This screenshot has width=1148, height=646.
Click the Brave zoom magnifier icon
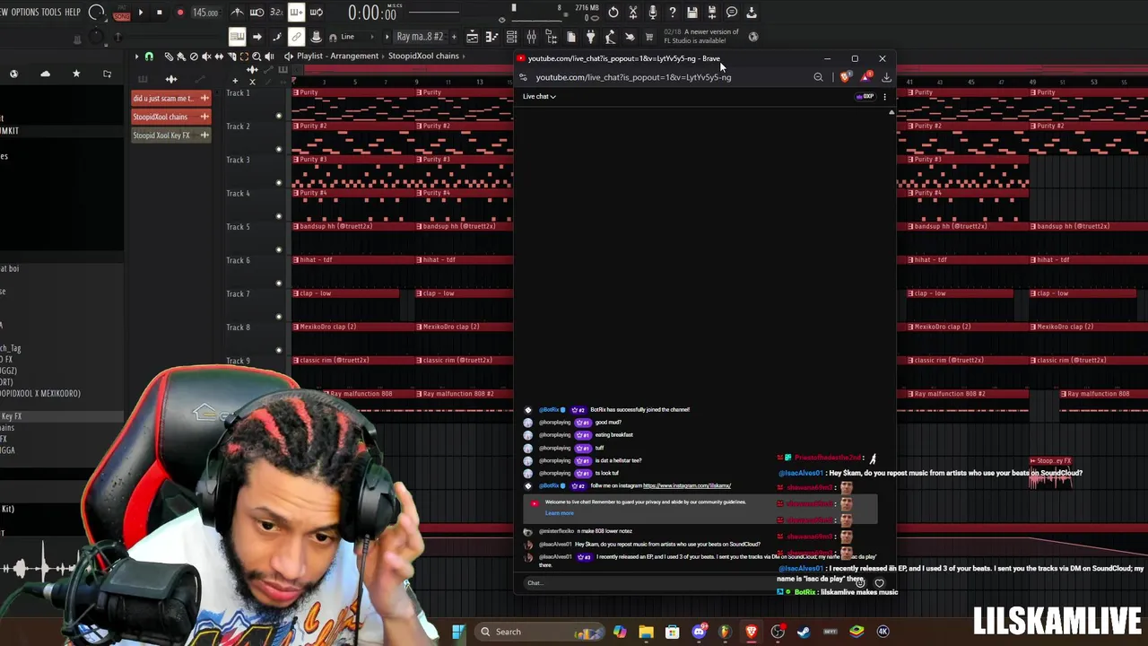[818, 77]
